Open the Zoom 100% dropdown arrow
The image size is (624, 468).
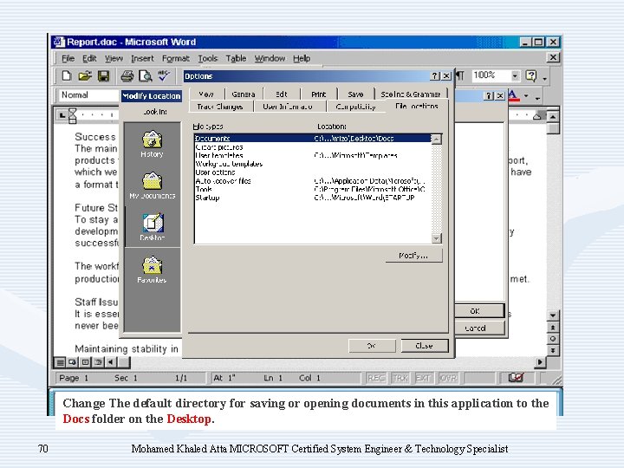[515, 75]
